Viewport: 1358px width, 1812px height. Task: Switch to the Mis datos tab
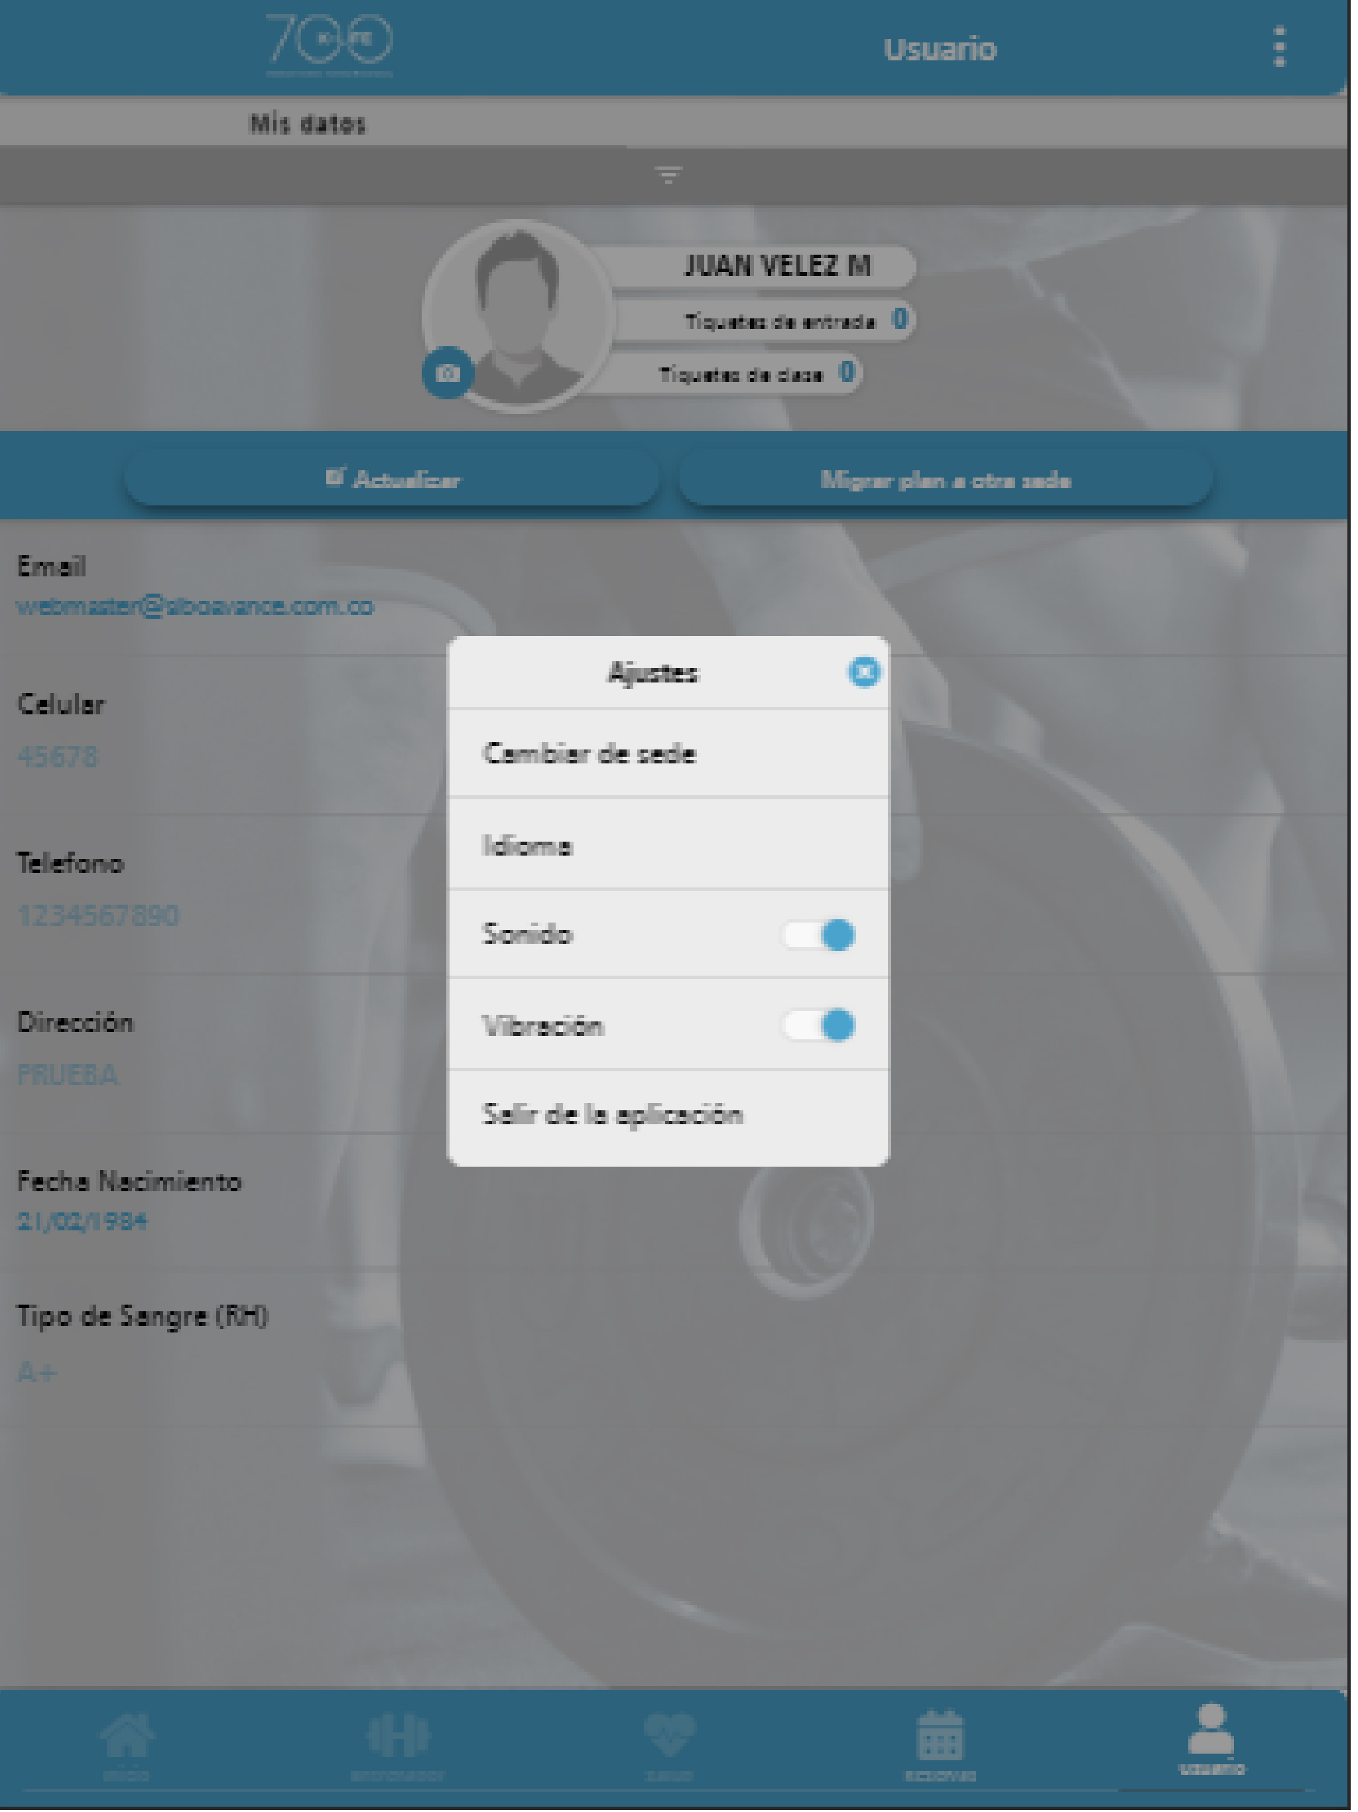(307, 123)
